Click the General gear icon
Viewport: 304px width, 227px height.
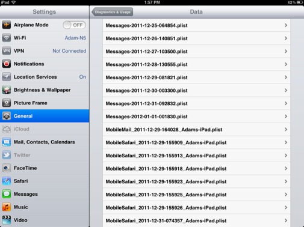pos(7,116)
